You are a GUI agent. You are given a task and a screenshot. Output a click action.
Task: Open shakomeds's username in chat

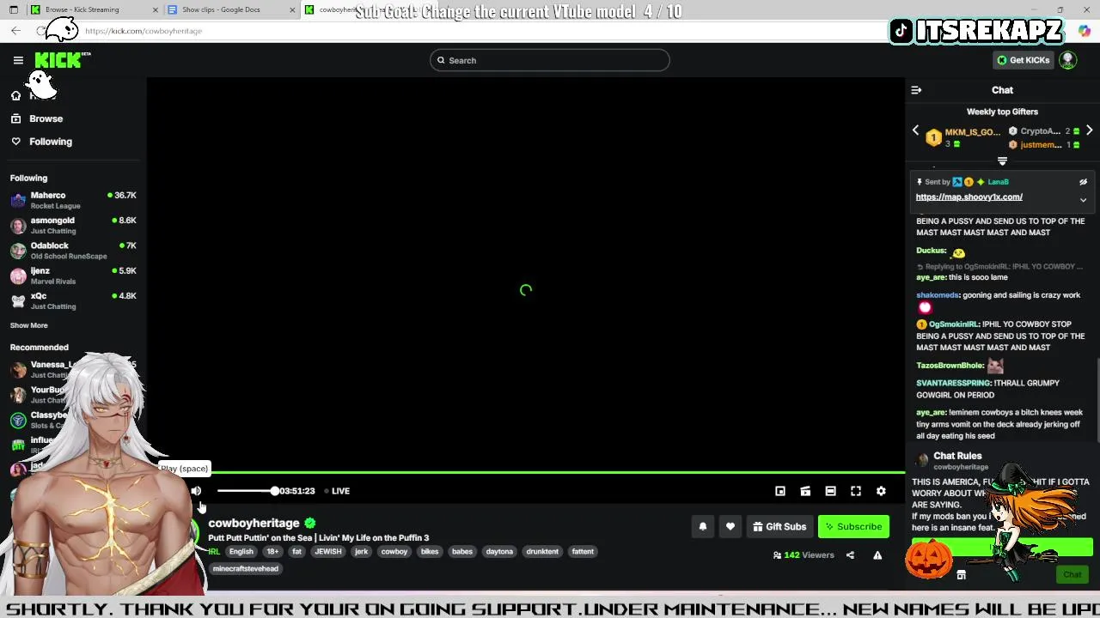[x=938, y=295]
